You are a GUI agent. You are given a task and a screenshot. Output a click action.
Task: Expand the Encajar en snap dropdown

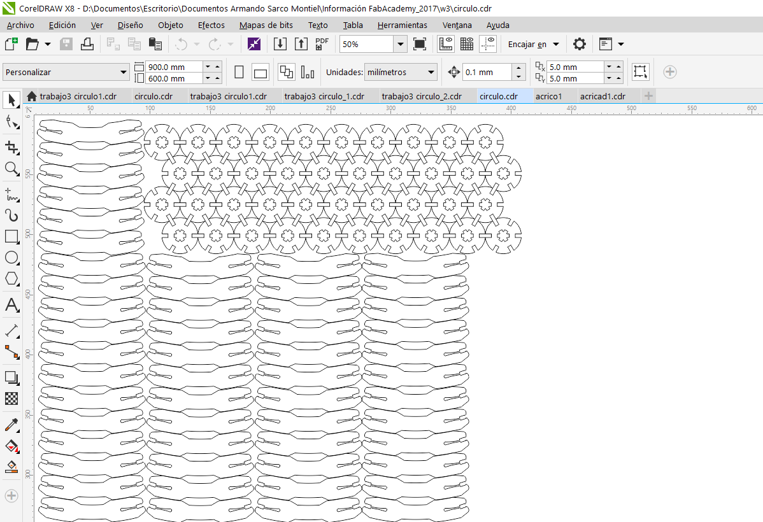click(556, 45)
